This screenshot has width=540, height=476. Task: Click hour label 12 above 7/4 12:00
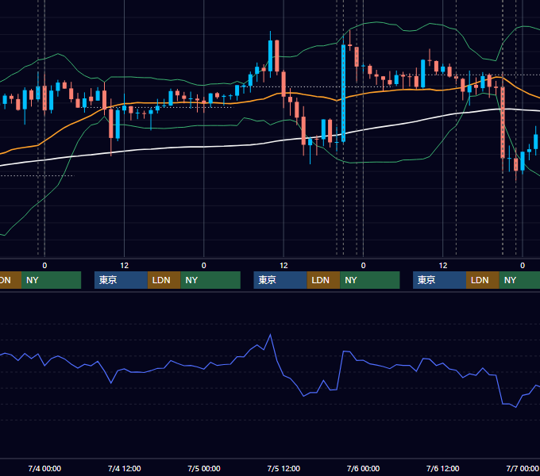[125, 266]
